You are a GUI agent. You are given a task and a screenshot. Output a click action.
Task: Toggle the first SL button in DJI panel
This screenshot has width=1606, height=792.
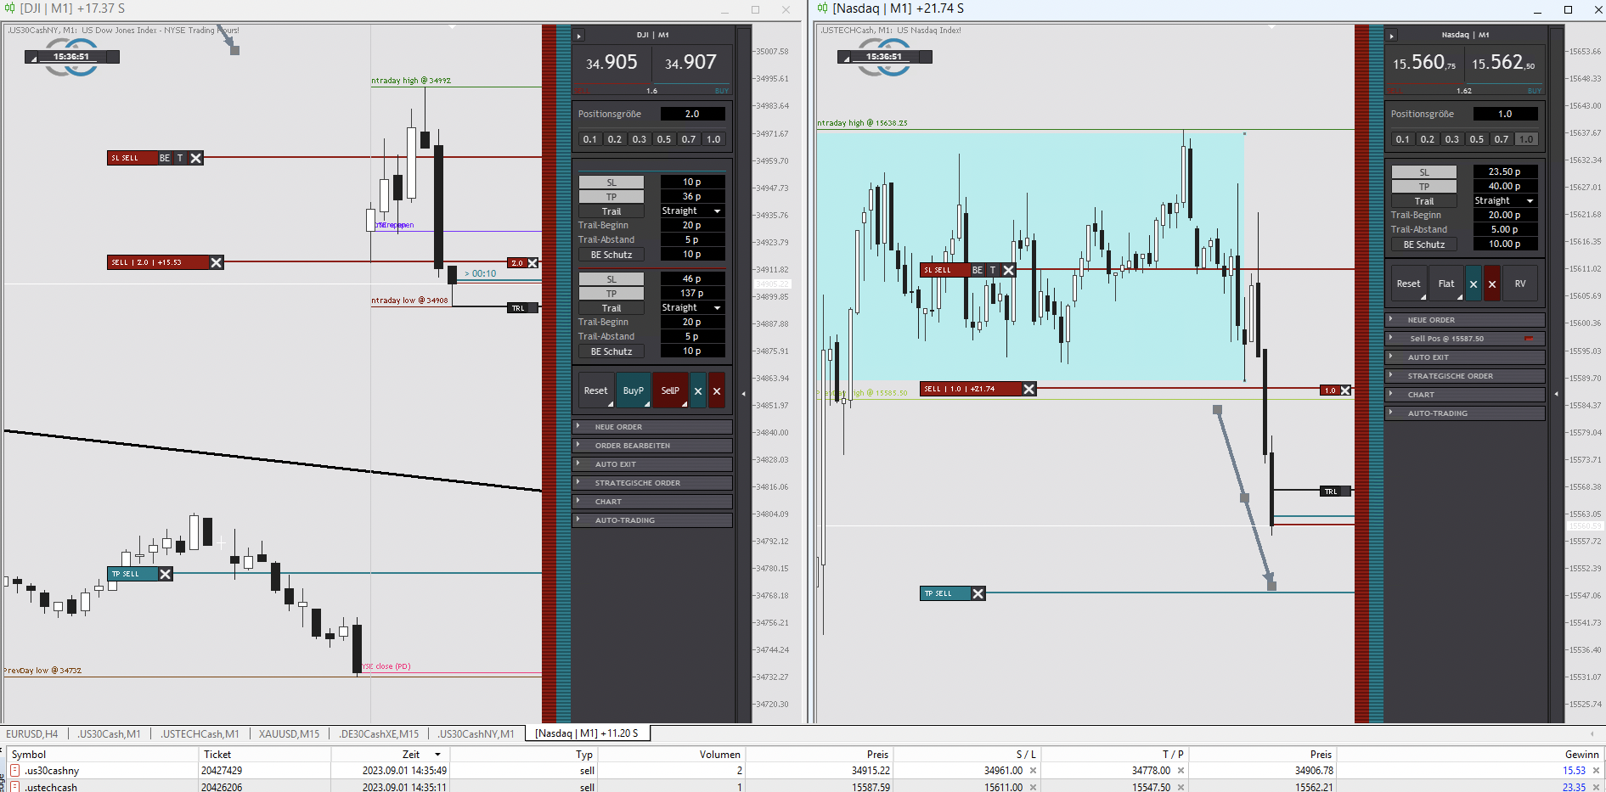pyautogui.click(x=611, y=183)
